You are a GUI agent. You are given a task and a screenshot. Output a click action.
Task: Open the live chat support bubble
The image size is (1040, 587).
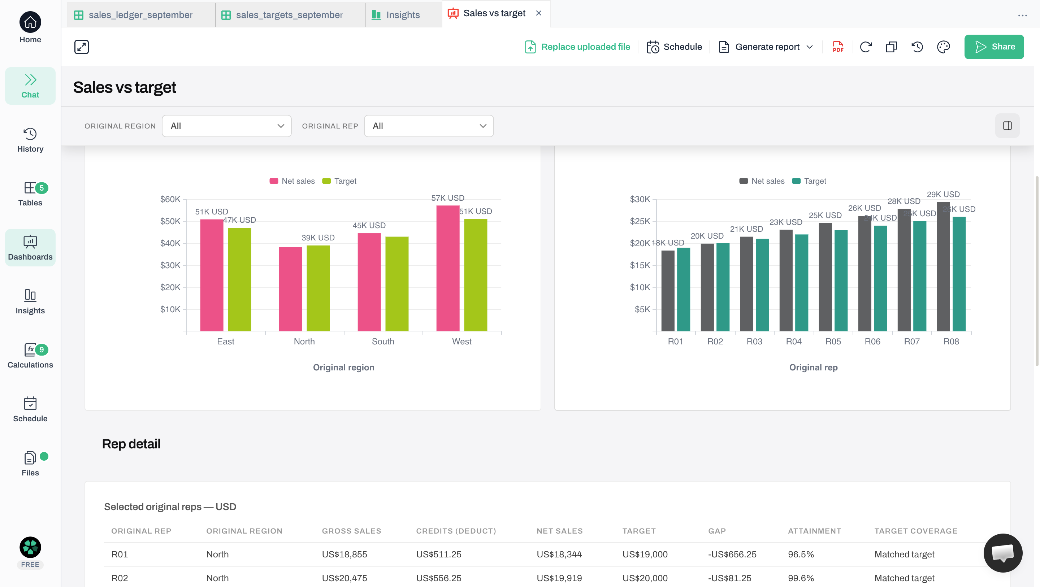point(1003,553)
